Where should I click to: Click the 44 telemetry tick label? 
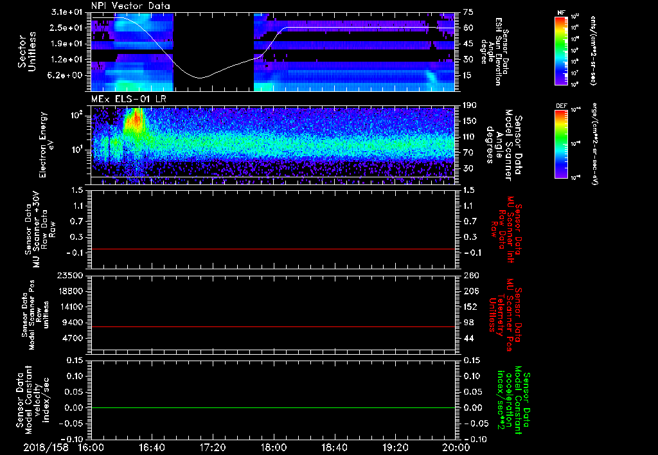468,338
